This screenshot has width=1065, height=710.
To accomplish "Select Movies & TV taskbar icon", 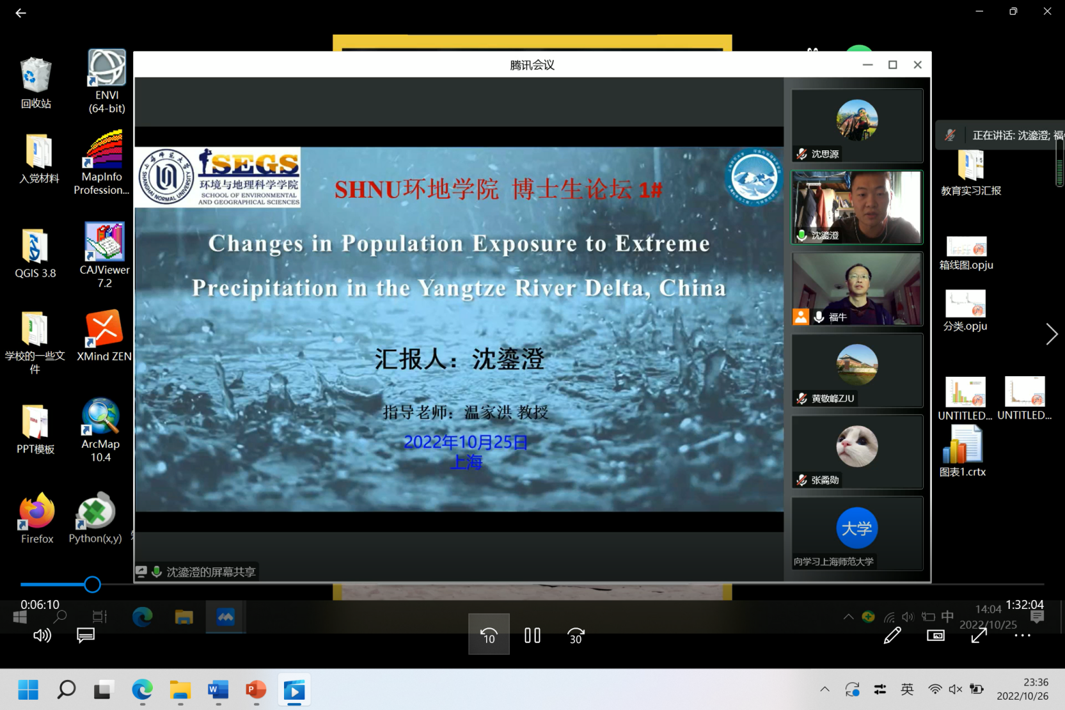I will pyautogui.click(x=294, y=690).
